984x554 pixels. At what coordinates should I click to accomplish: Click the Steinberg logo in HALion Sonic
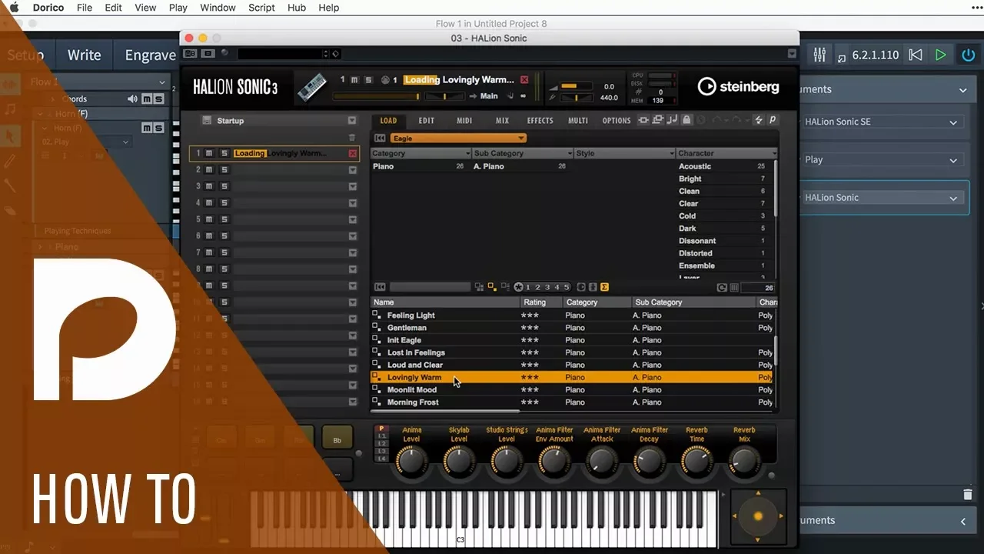pos(738,87)
